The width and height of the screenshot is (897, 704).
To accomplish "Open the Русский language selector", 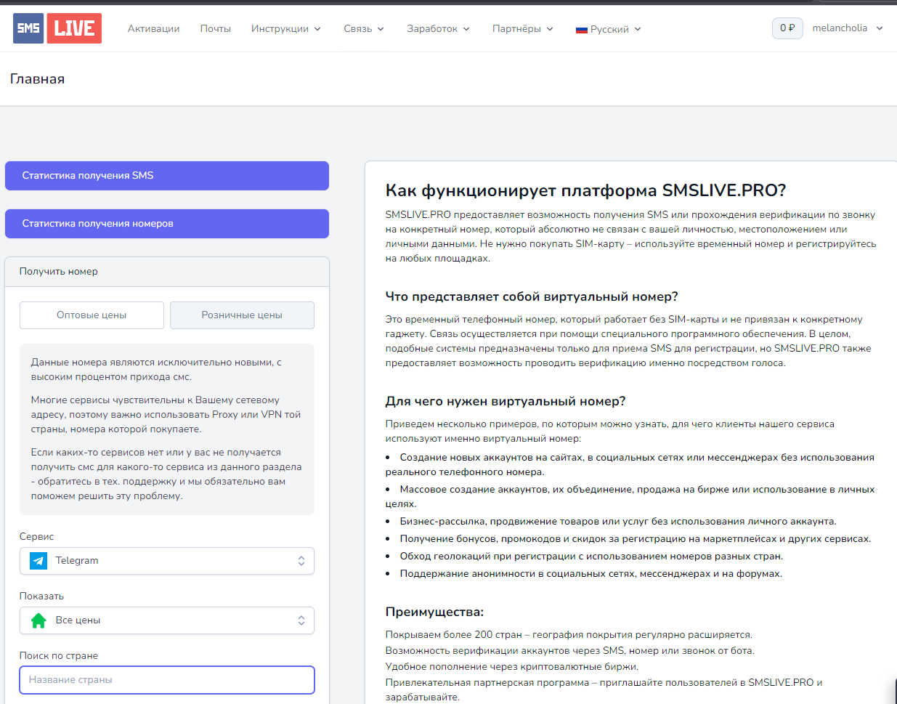I will point(609,29).
